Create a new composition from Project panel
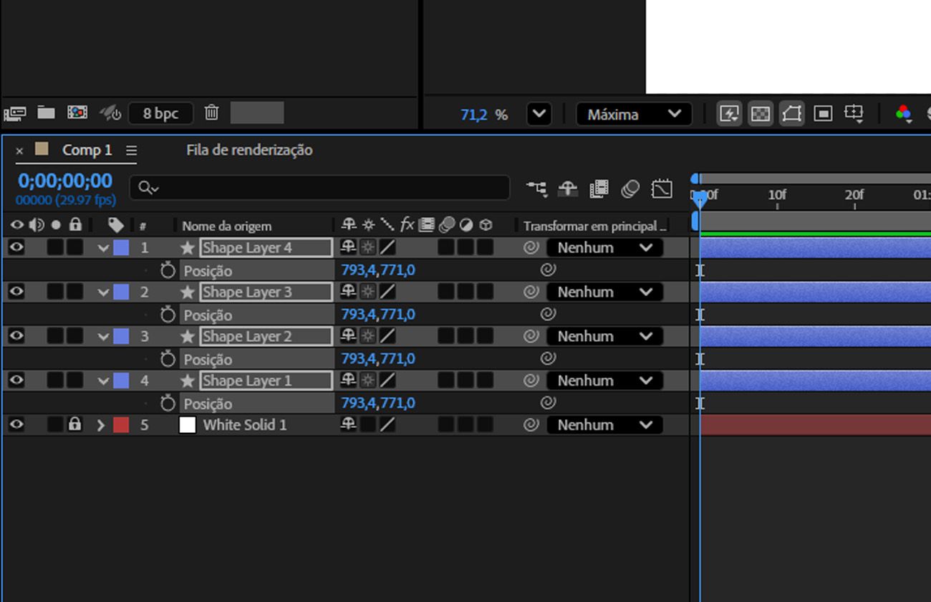The image size is (931, 602). point(77,112)
